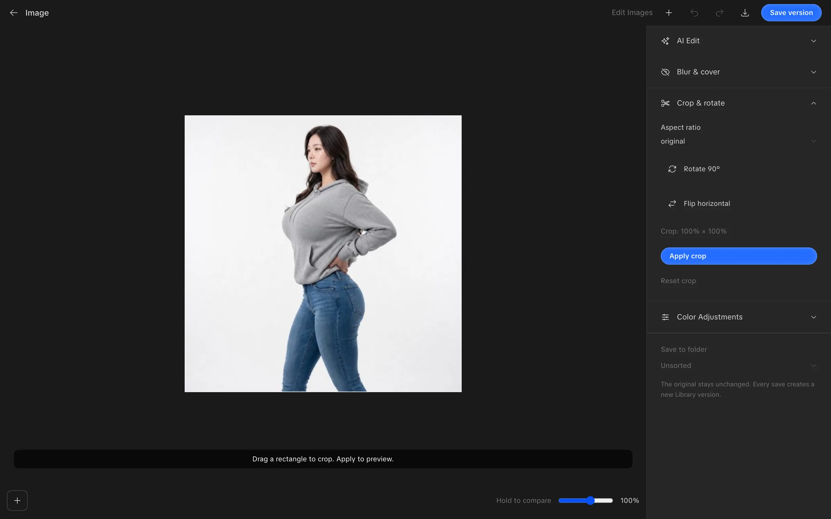Click the Color Adjustments section title
This screenshot has width=831, height=519.
coord(709,317)
